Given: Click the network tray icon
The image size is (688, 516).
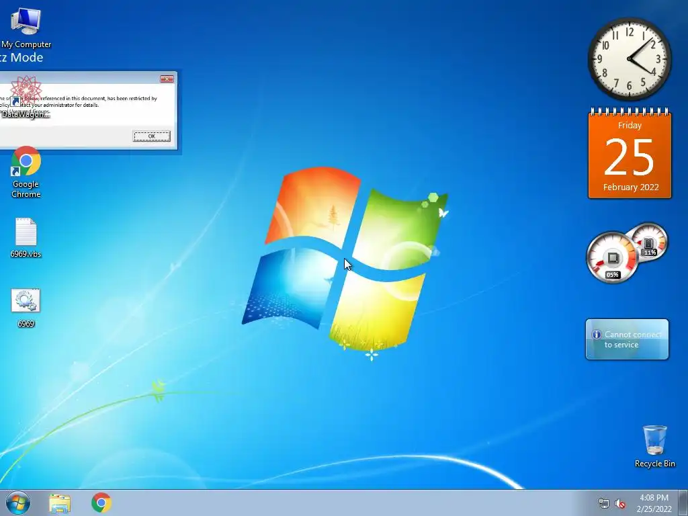Looking at the screenshot, I should click(x=604, y=503).
